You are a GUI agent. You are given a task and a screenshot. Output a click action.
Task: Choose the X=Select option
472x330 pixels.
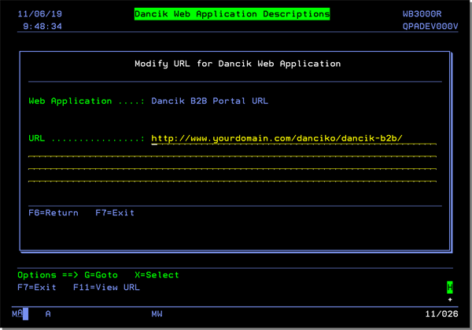157,275
